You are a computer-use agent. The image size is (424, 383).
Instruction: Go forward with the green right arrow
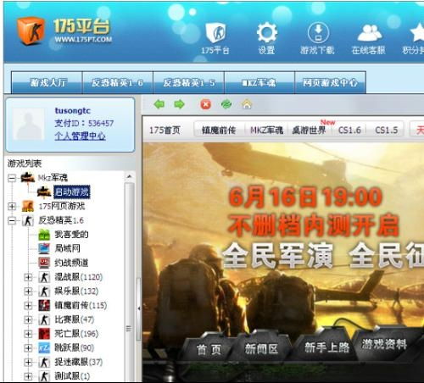pos(179,104)
